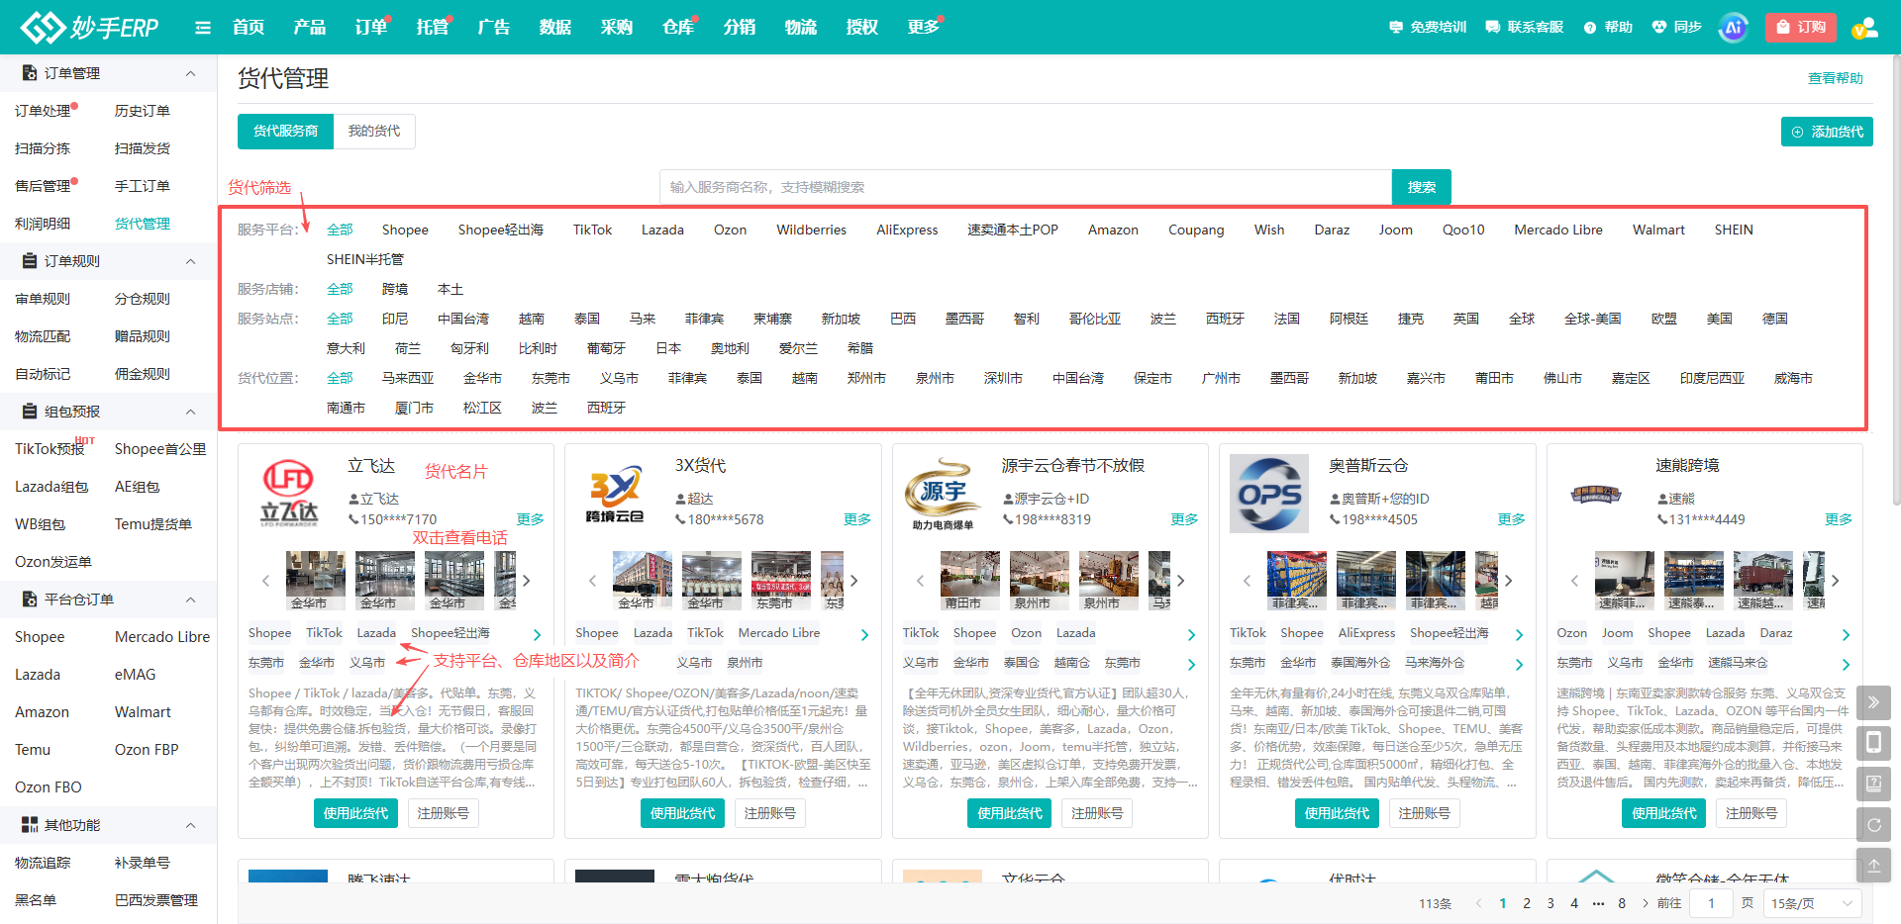Image resolution: width=1901 pixels, height=924 pixels.
Task: Go to next pagination page arrow
Action: click(x=1646, y=903)
